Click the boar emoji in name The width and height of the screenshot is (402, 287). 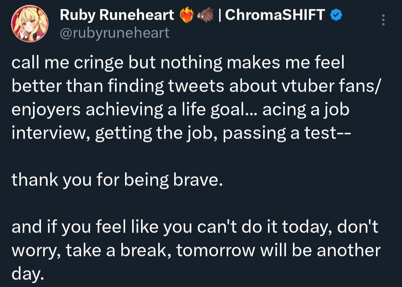[207, 15]
